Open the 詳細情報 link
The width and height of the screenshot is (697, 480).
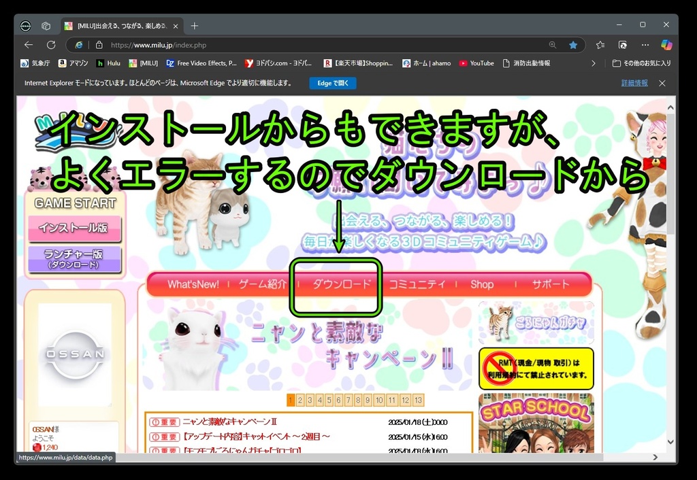(x=634, y=83)
